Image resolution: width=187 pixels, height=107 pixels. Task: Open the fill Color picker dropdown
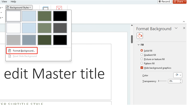pyautogui.click(x=178, y=75)
